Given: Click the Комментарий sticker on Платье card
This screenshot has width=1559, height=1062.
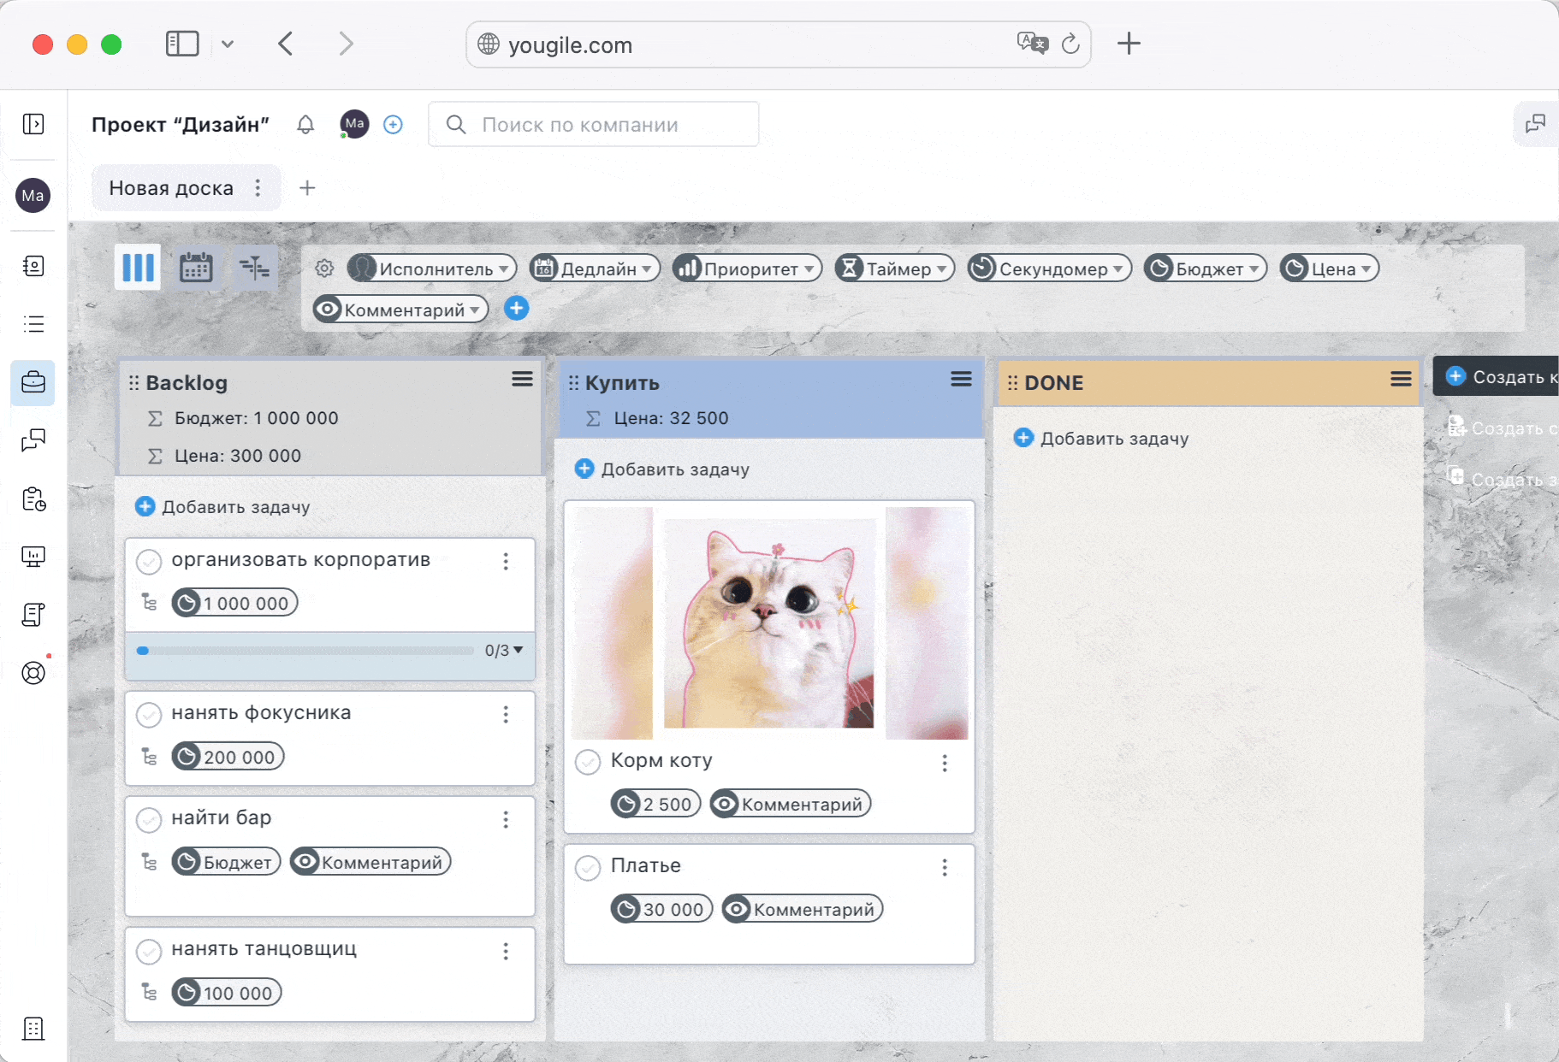Looking at the screenshot, I should tap(803, 909).
